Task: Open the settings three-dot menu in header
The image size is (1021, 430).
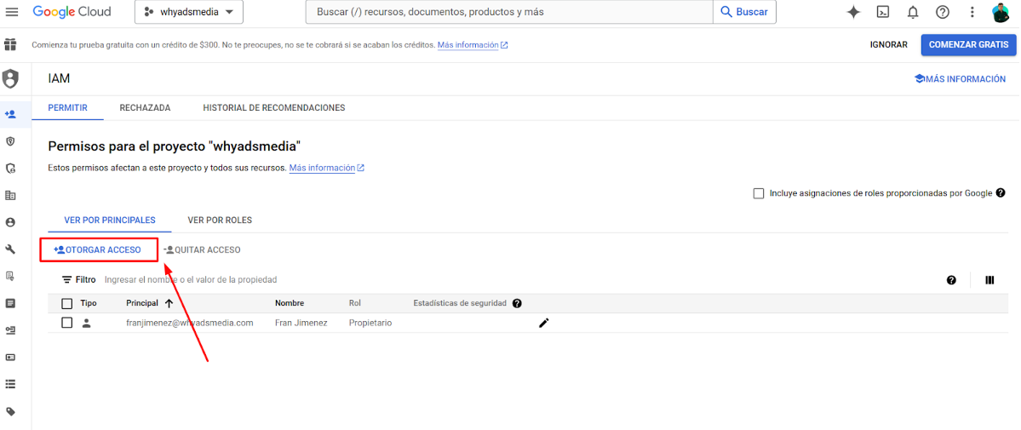Action: (x=972, y=12)
